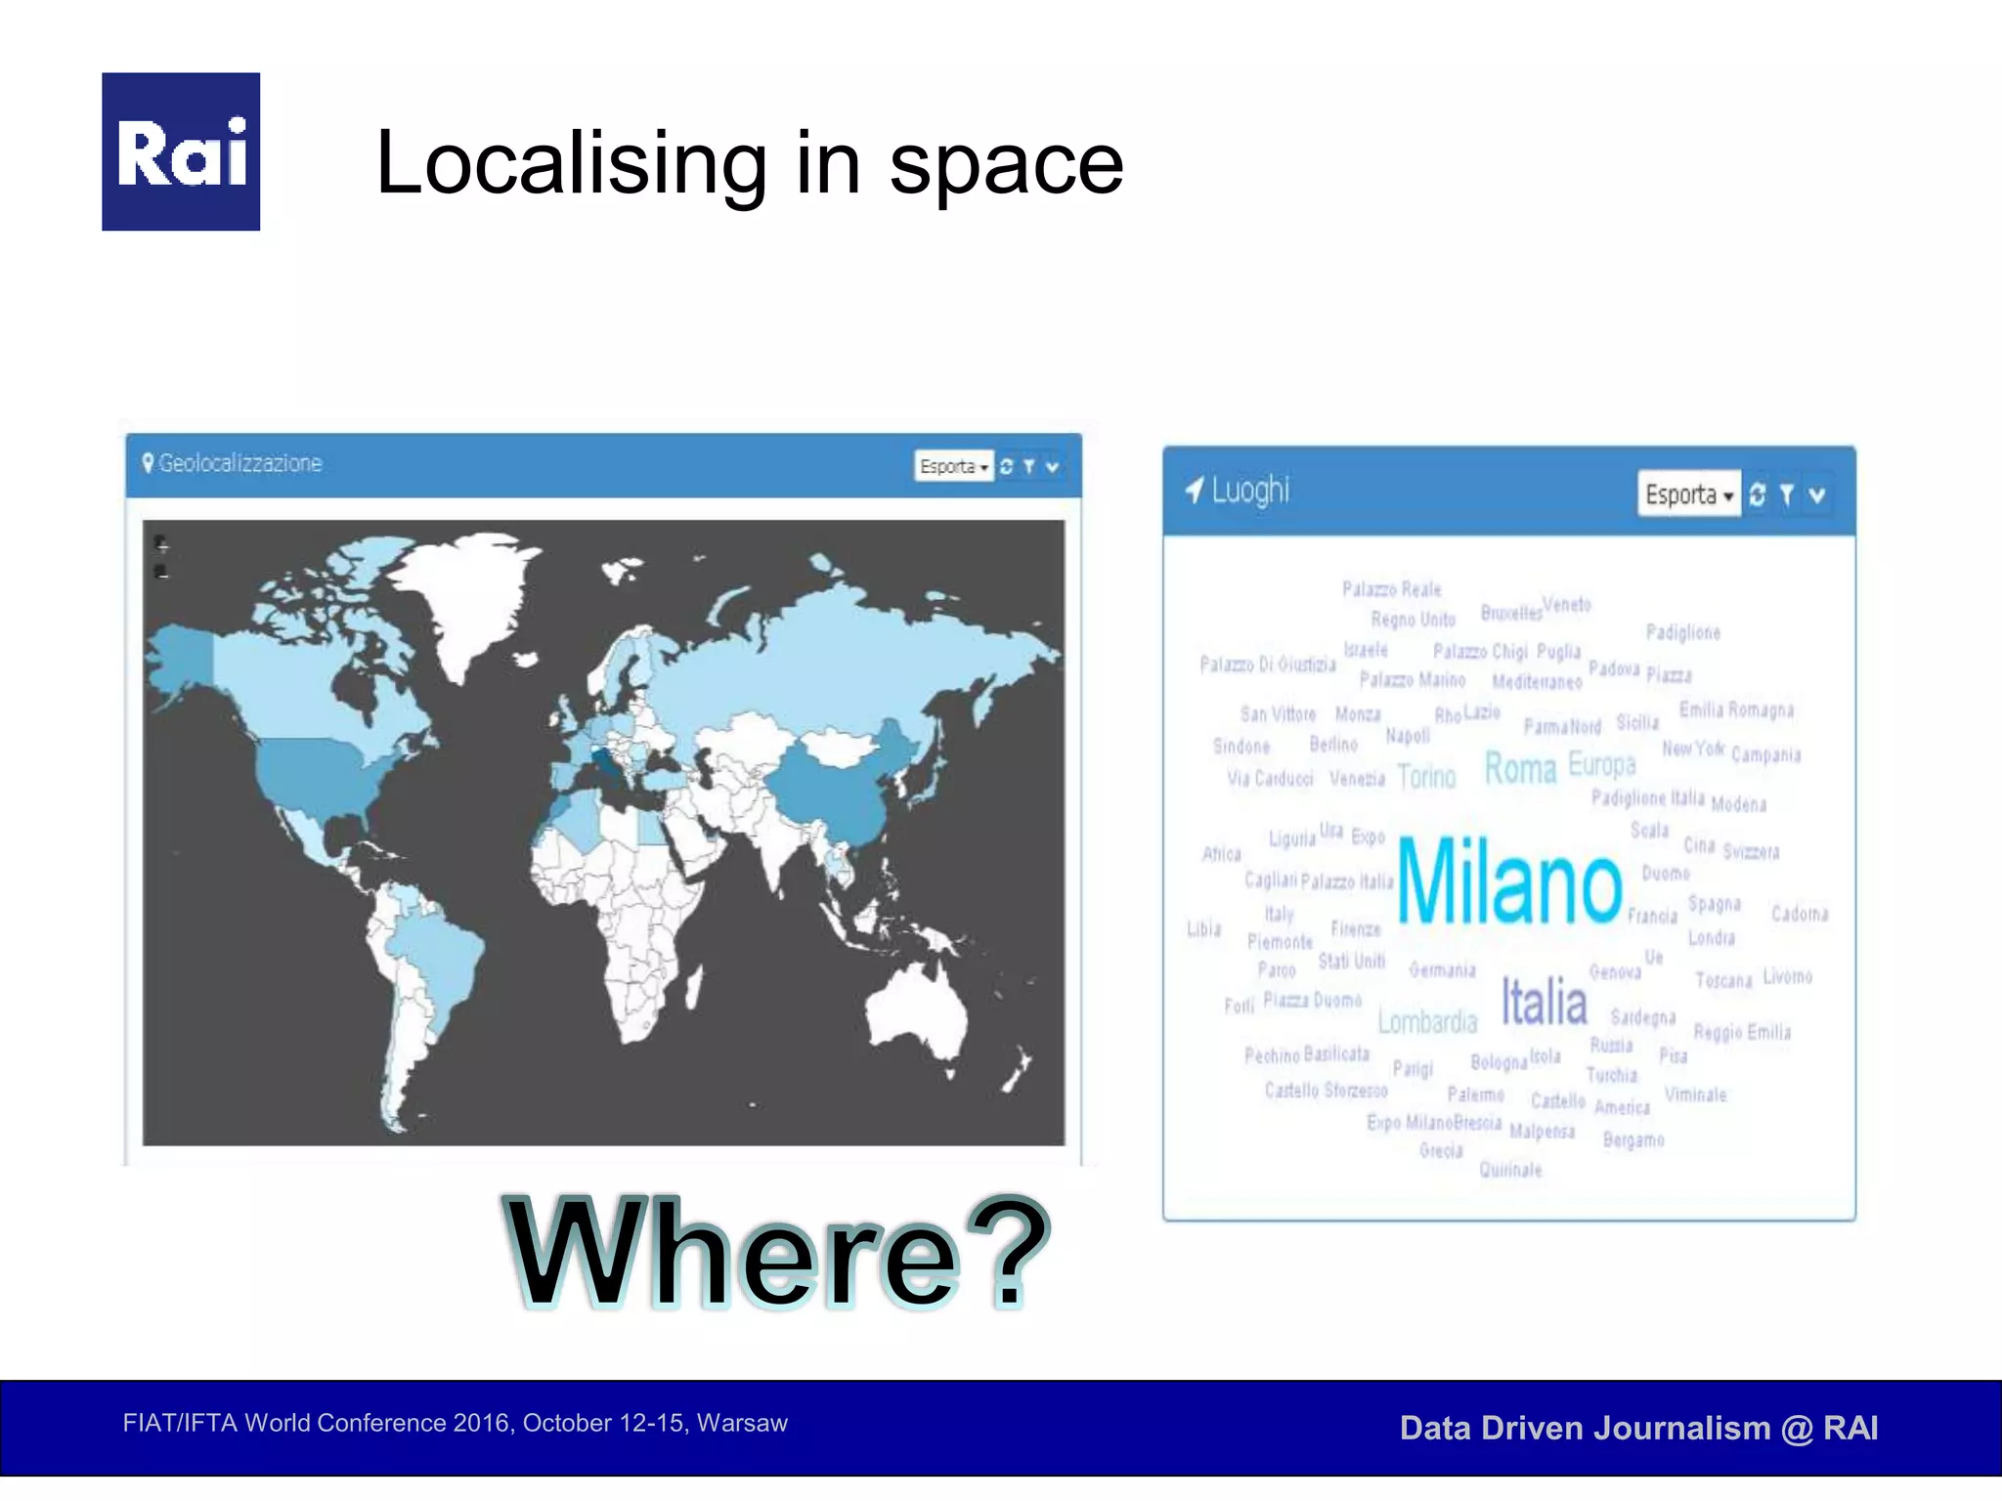Click 'Sardegna' in the word cloud

[x=1643, y=1017]
